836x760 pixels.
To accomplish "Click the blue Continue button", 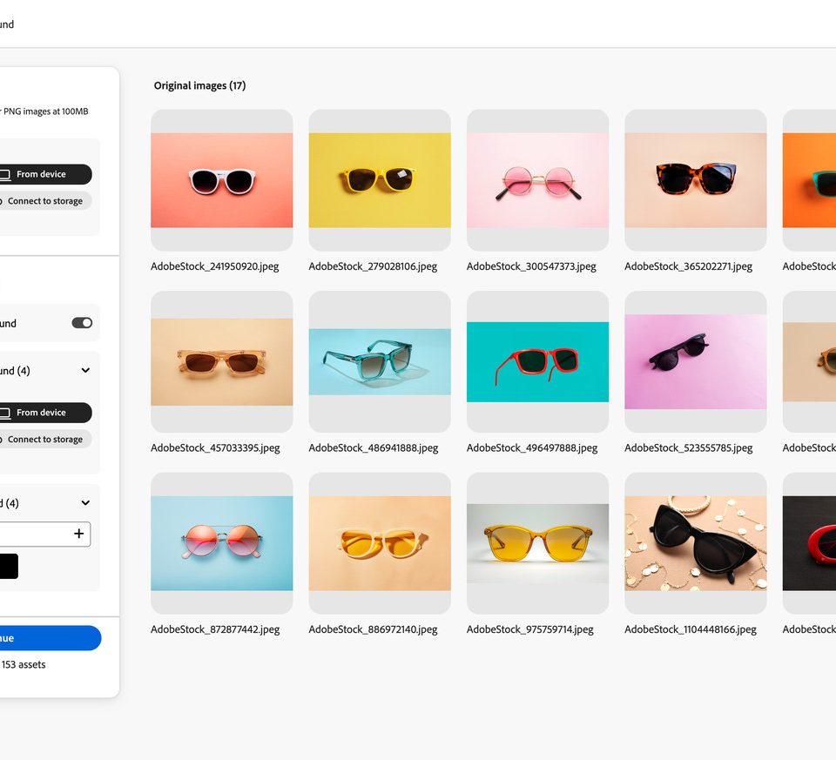I will (48, 638).
